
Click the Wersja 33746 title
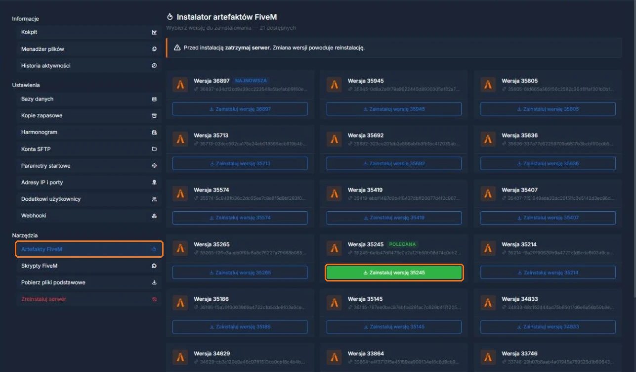coord(520,354)
